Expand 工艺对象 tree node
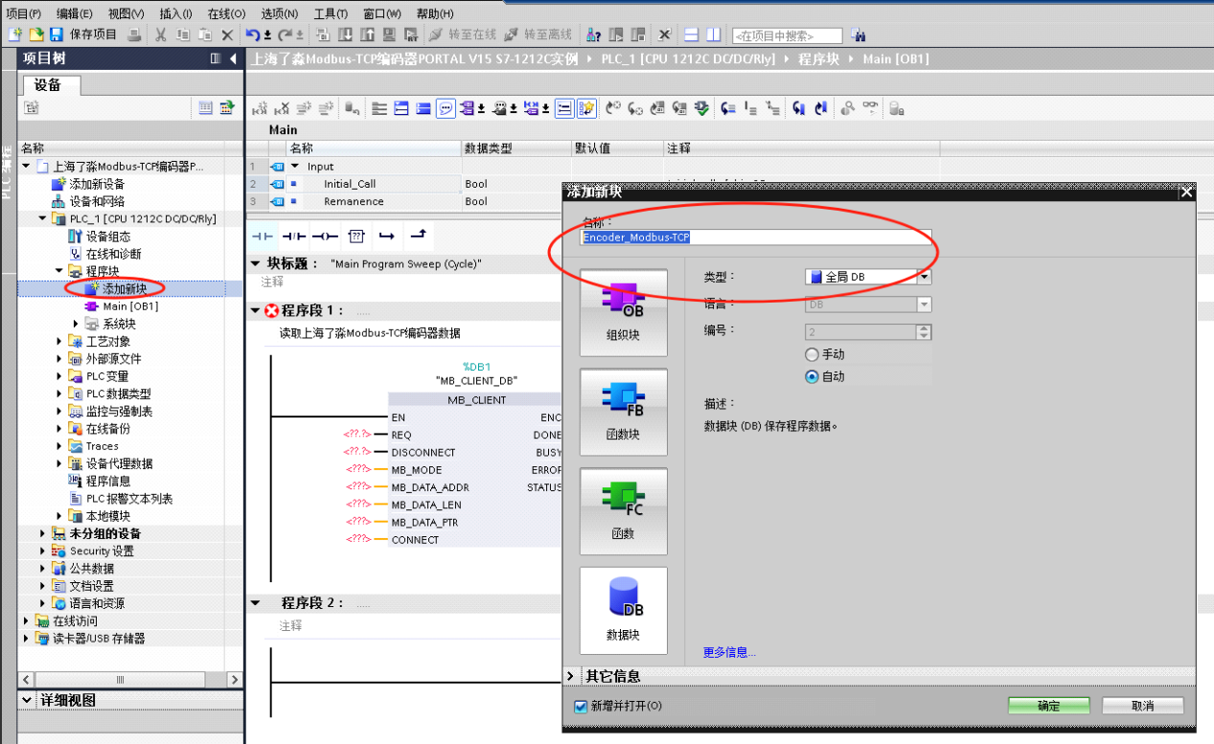Viewport: 1214px width, 744px height. [x=59, y=341]
